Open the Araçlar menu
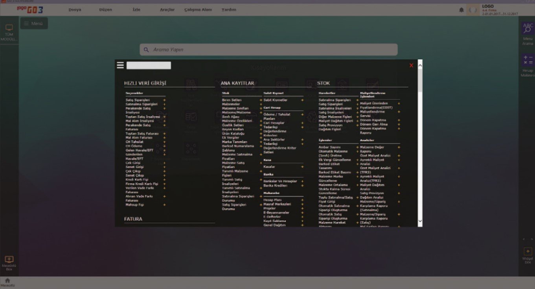535x289 pixels. 167,9
